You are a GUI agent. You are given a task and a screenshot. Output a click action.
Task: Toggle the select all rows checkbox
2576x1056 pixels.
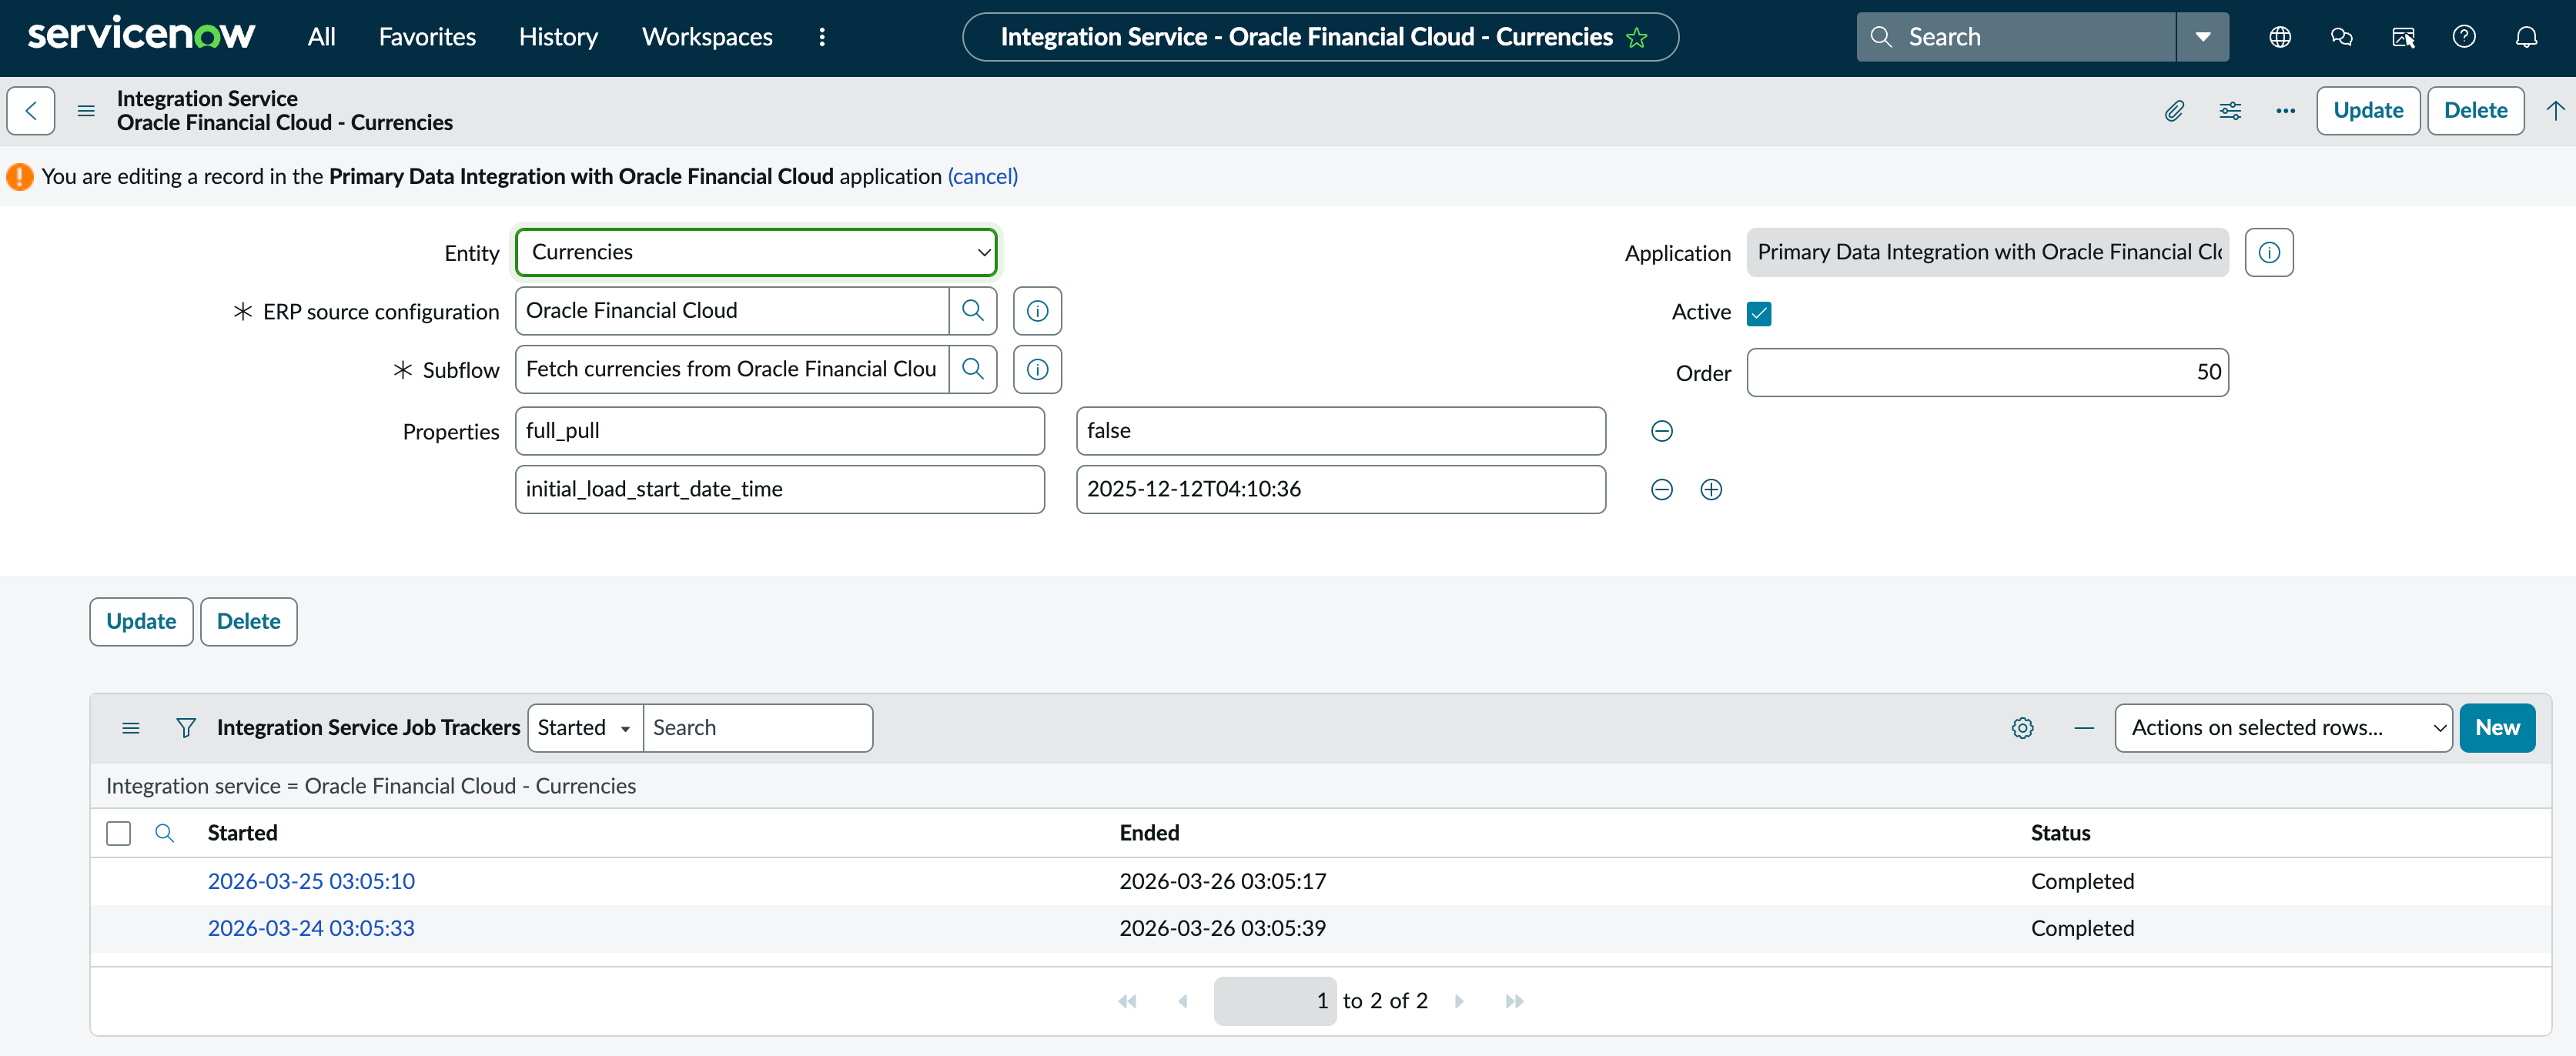[x=118, y=833]
